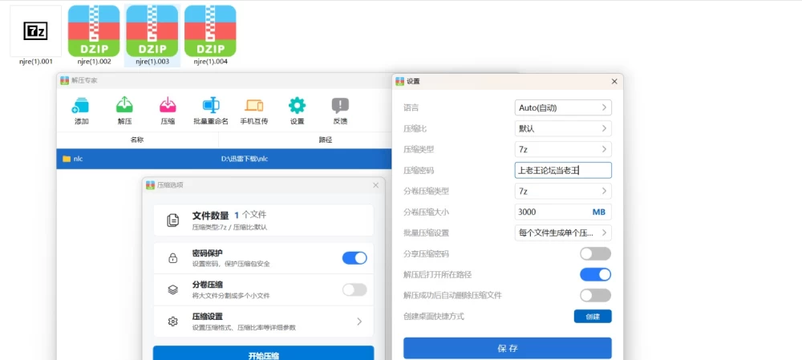This screenshot has height=360, width=802.
Task: Click the password protection lock icon
Action: pyautogui.click(x=173, y=258)
